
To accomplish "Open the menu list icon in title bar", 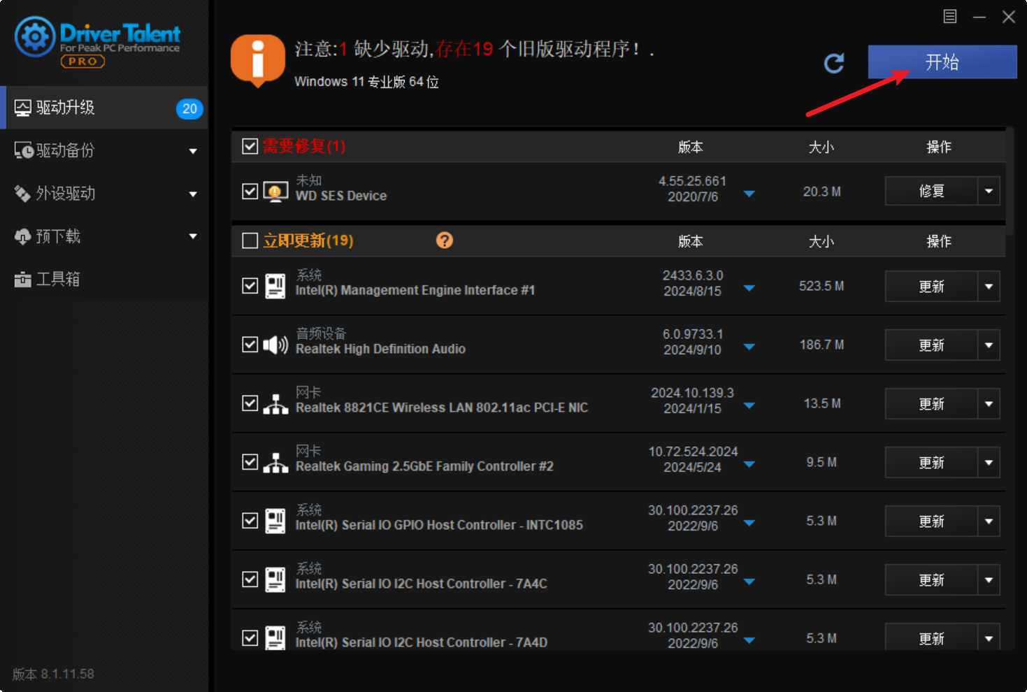I will tap(949, 16).
